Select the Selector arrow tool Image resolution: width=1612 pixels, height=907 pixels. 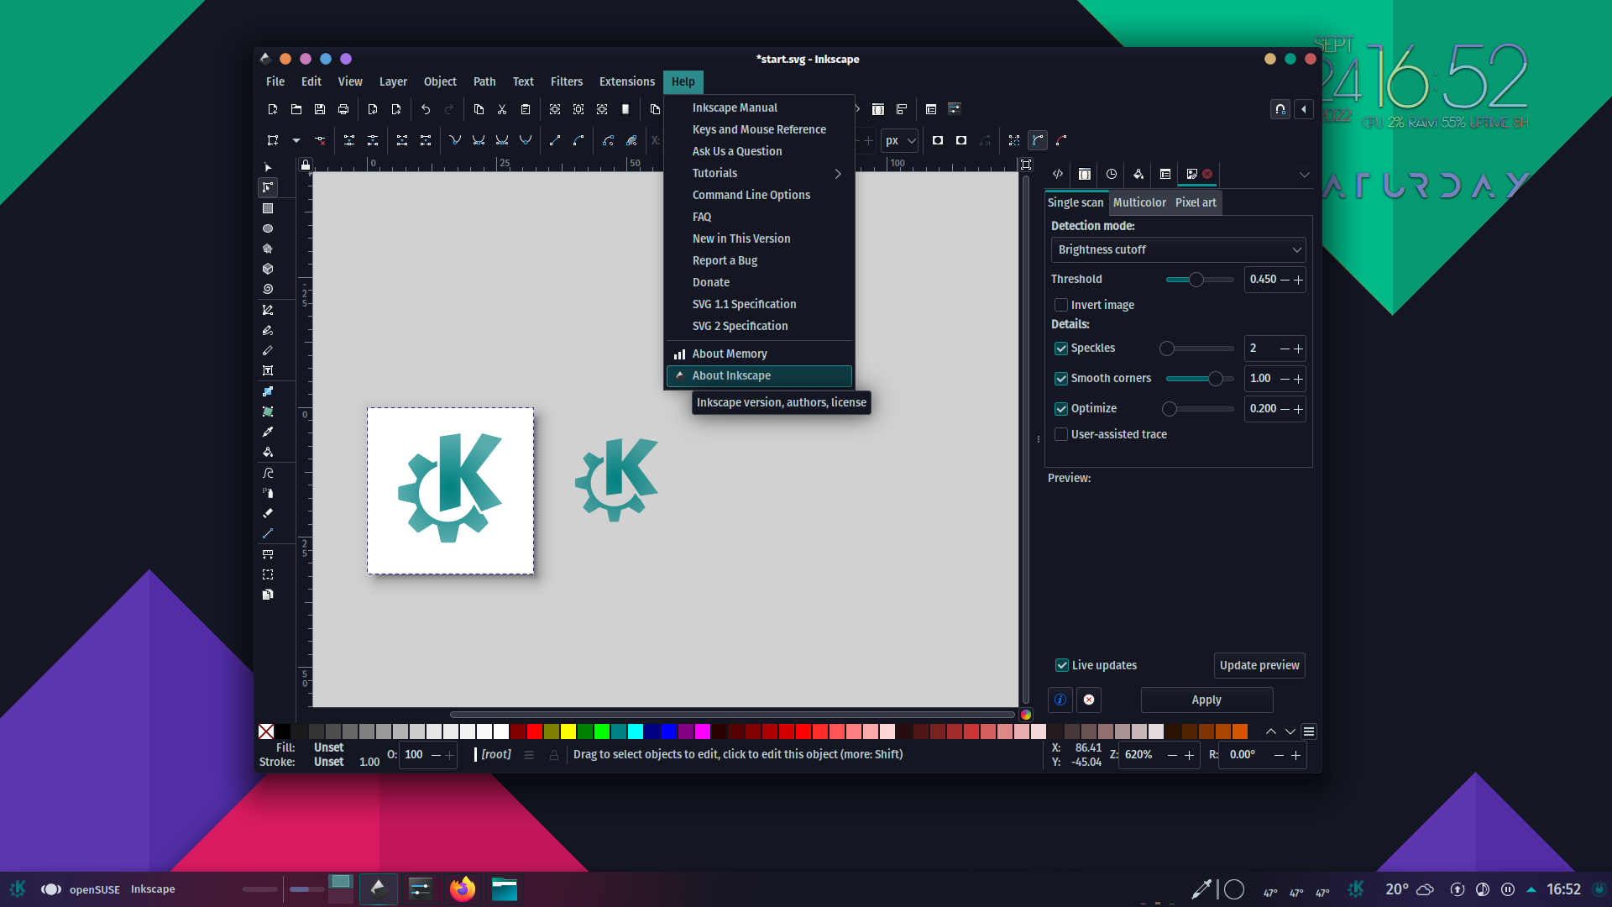coord(268,168)
